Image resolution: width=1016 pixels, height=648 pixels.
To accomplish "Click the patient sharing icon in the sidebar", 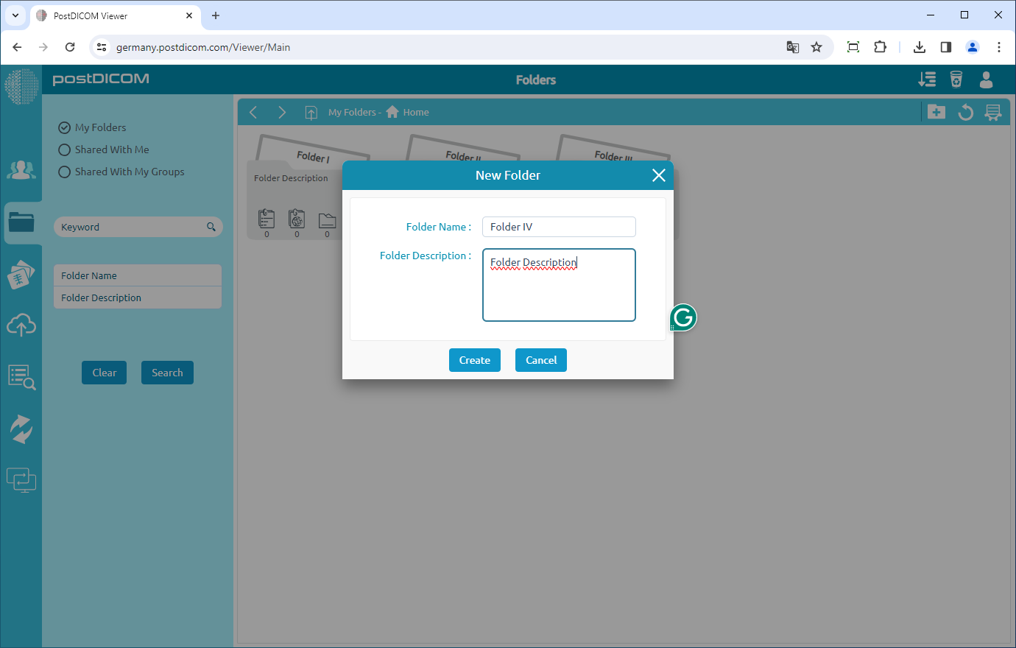I will coord(21,169).
